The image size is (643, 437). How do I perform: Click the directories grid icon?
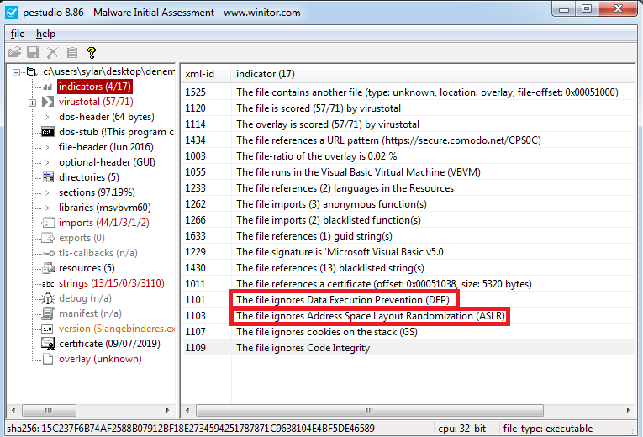(49, 177)
